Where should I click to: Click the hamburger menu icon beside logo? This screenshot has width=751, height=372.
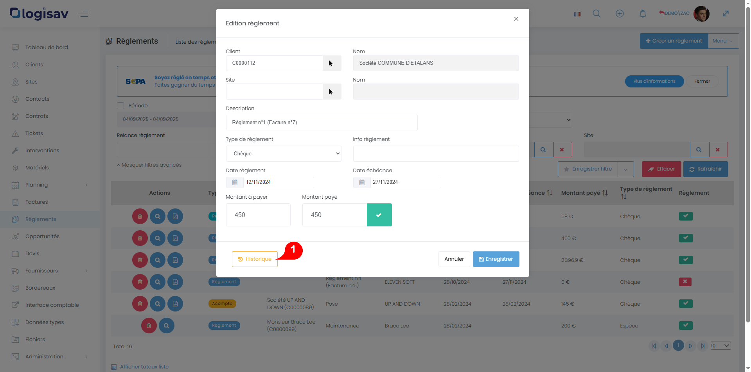(83, 14)
